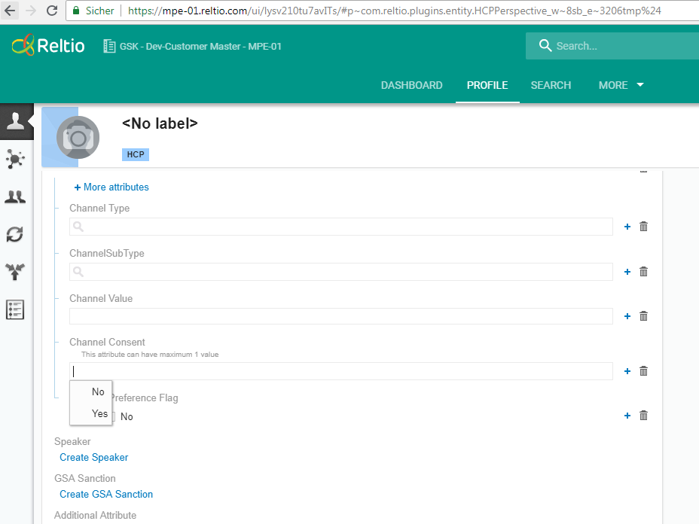The width and height of the screenshot is (699, 524).
Task: Click the Create Speaker link
Action: coord(93,457)
